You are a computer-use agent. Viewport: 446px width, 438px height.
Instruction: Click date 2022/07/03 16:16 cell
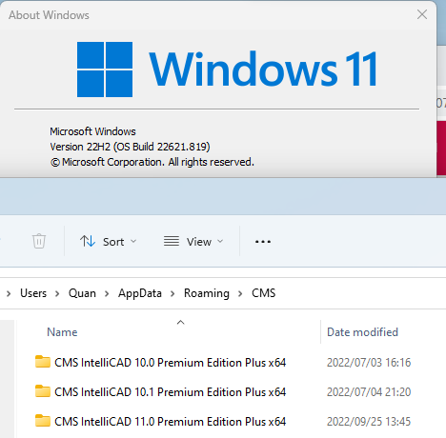click(369, 363)
